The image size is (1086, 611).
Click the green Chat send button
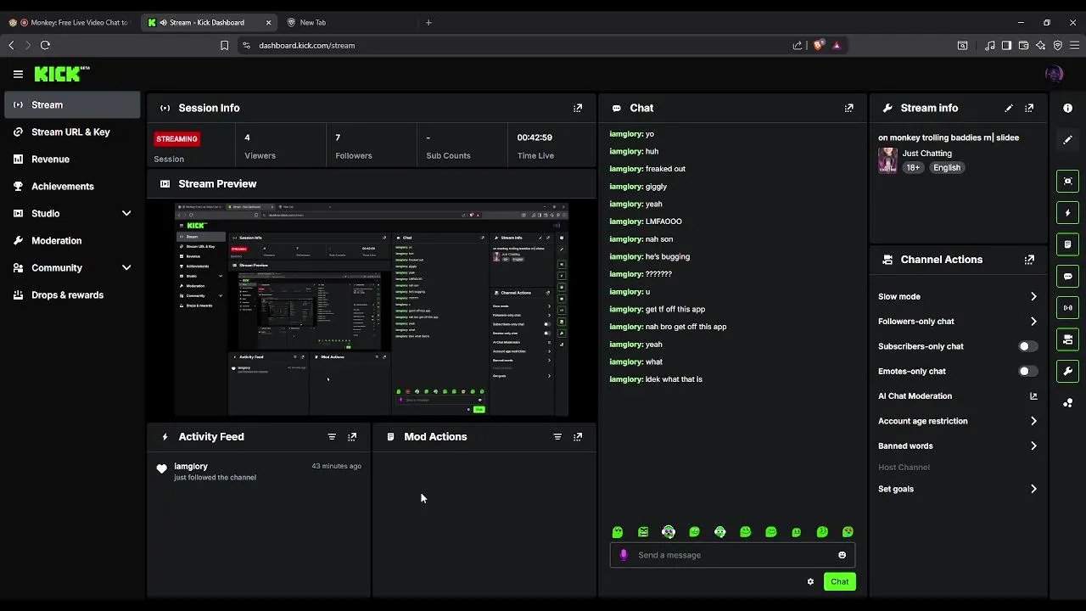click(x=839, y=581)
